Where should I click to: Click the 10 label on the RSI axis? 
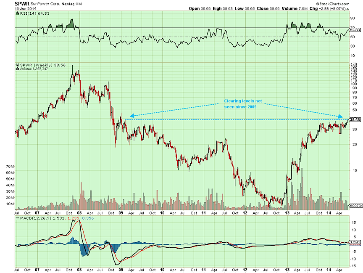352,56
